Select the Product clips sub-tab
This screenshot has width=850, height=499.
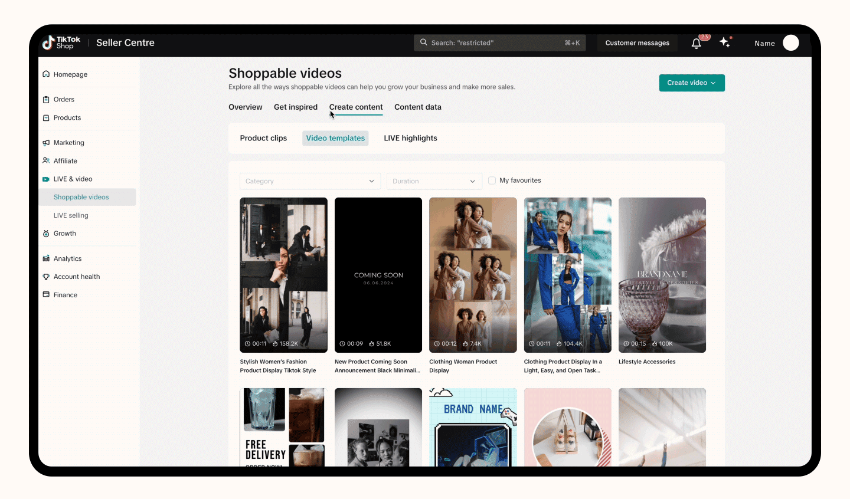click(263, 138)
